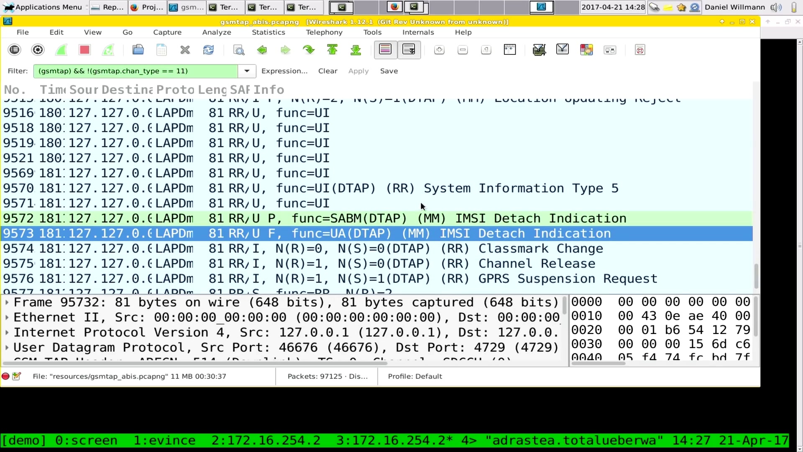Jump to last packet icon
The height and width of the screenshot is (452, 803).
point(355,50)
